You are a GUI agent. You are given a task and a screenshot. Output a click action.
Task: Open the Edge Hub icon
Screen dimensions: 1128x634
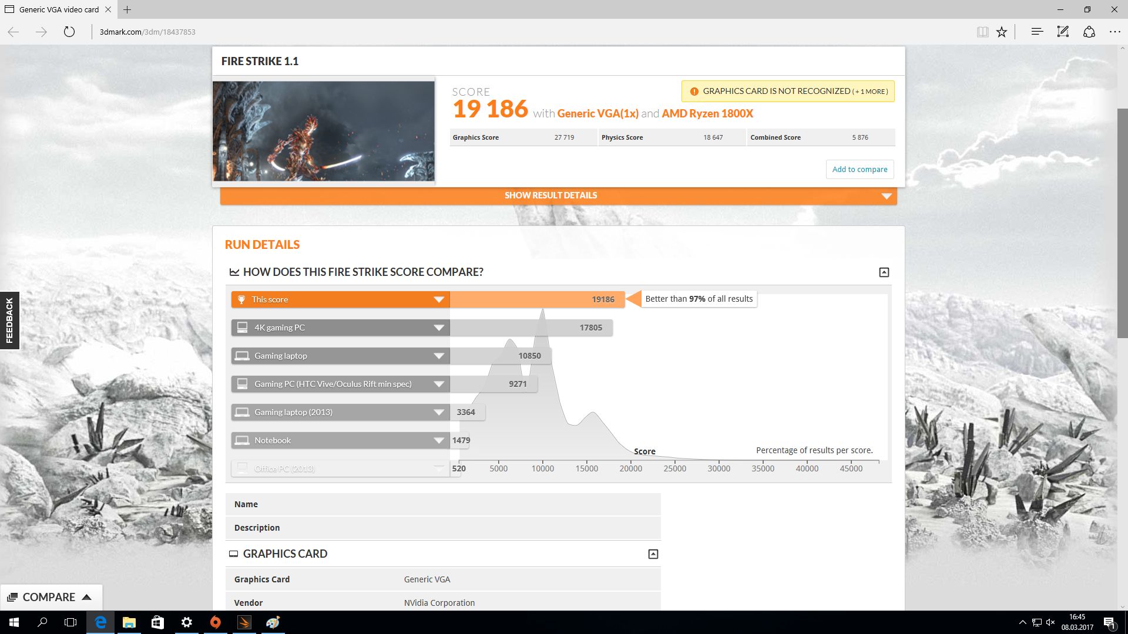tap(1037, 32)
